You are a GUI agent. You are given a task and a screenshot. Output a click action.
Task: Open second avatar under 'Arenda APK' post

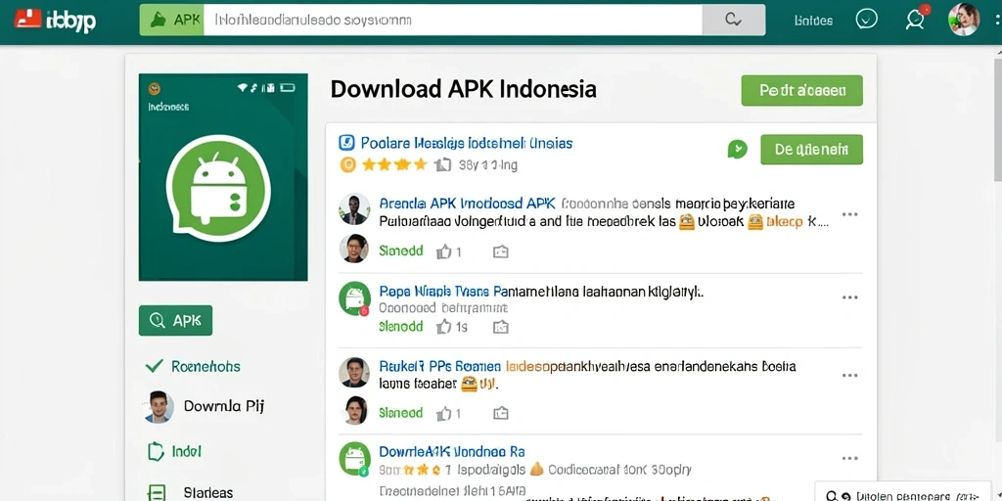tap(354, 248)
